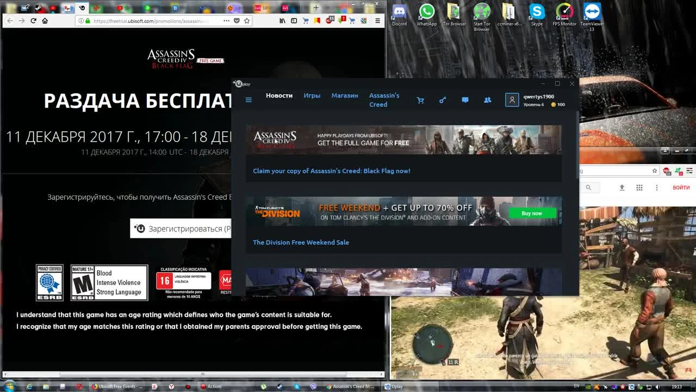This screenshot has width=696, height=392.
Task: Open Uplay chat messages icon
Action: 465,100
